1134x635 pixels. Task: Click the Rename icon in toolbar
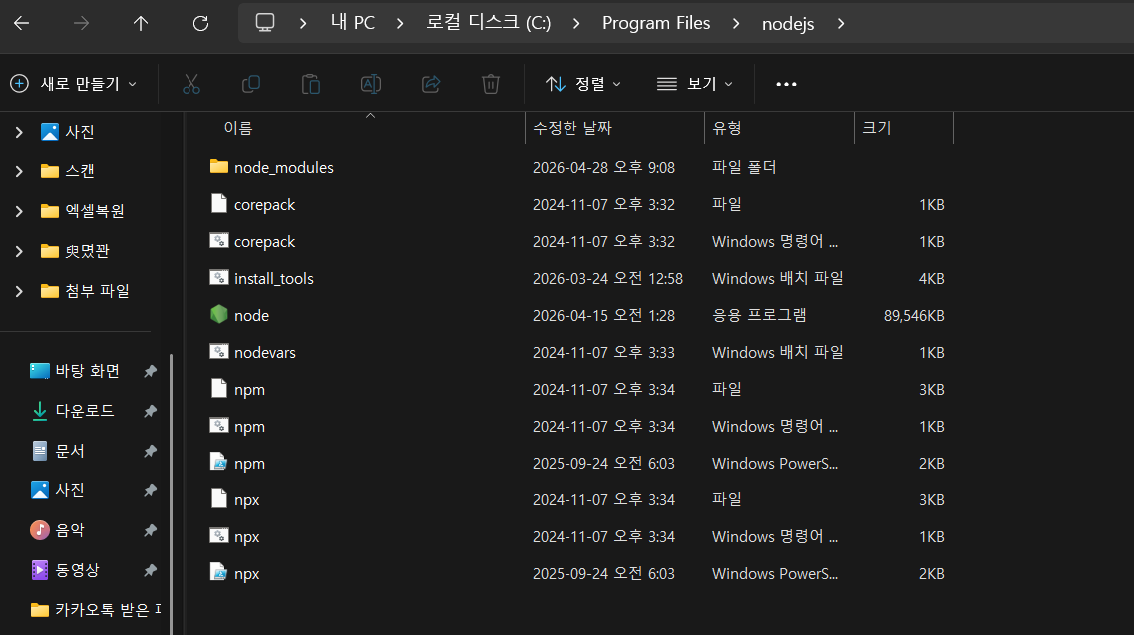[371, 84]
